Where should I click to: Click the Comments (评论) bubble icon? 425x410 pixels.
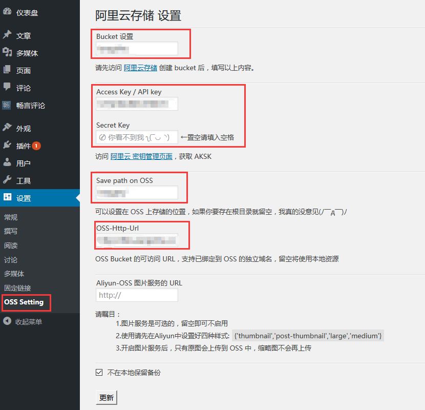point(7,88)
